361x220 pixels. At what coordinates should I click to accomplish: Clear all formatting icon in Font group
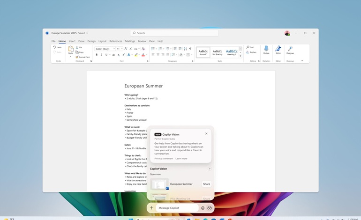click(x=143, y=49)
